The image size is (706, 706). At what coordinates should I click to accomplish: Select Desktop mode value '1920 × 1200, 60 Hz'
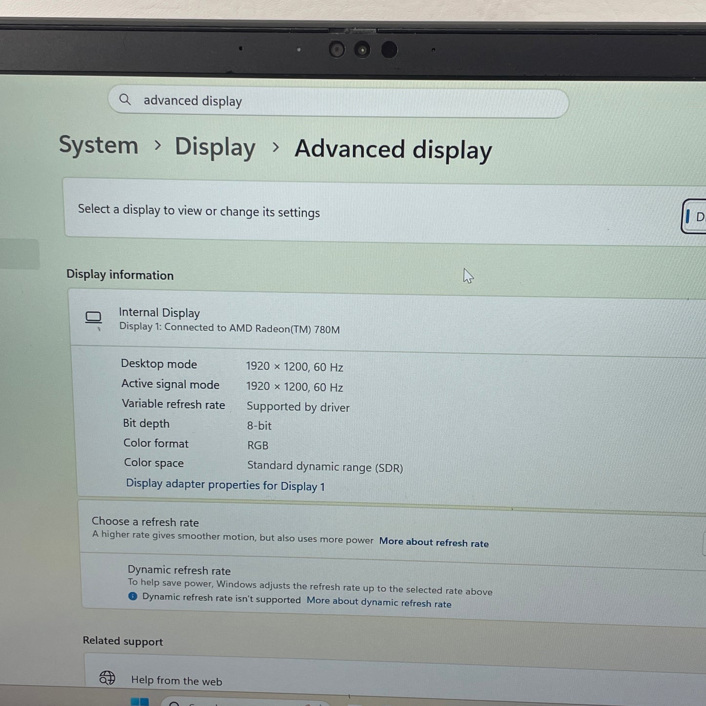coord(295,366)
